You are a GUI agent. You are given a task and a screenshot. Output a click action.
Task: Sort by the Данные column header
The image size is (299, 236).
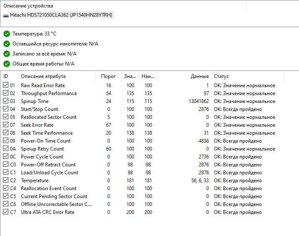tap(184, 76)
